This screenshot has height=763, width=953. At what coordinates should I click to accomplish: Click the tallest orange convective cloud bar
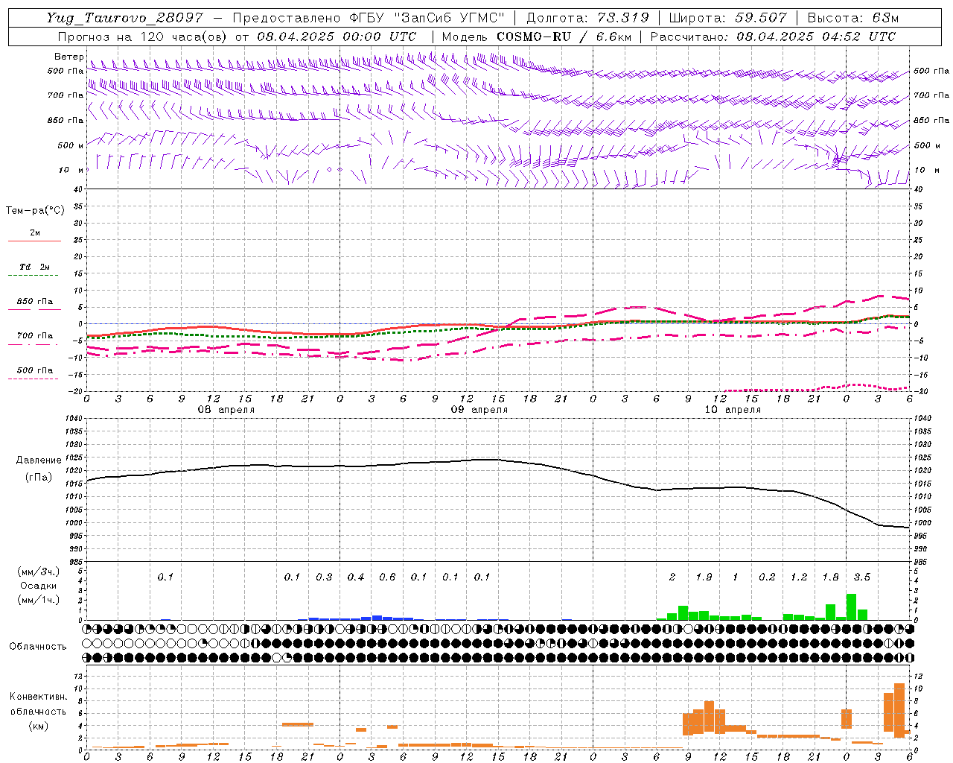tap(899, 710)
